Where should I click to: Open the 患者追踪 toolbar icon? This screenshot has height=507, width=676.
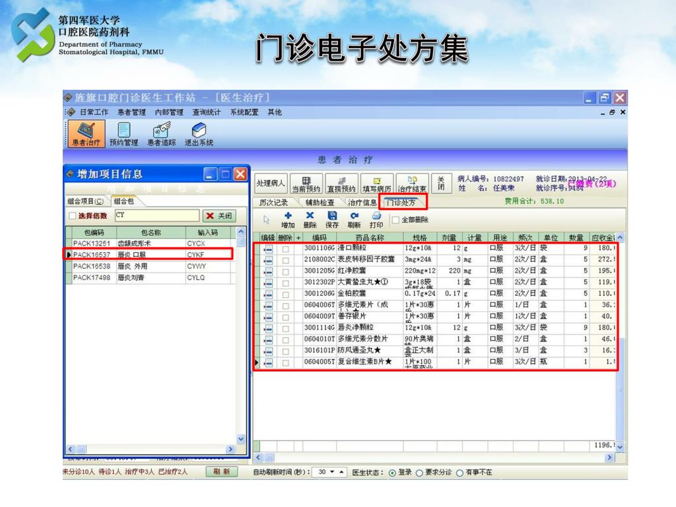[161, 133]
